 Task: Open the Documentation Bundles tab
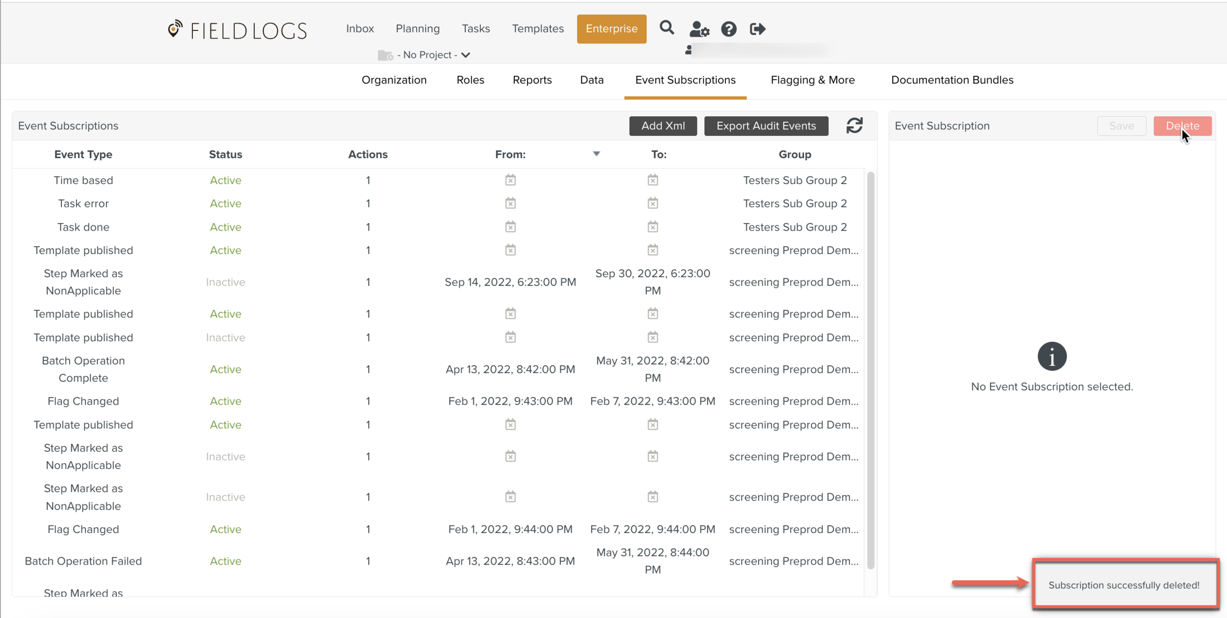pyautogui.click(x=952, y=80)
